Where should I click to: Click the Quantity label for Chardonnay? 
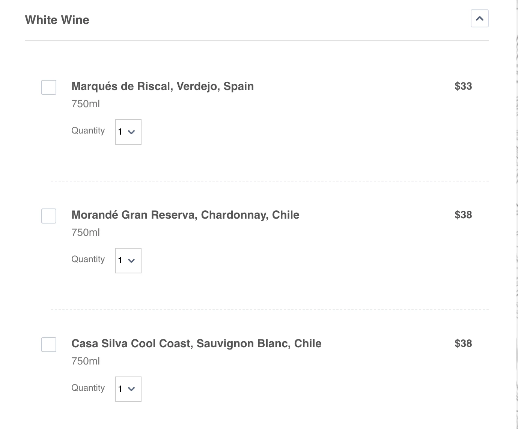click(88, 259)
